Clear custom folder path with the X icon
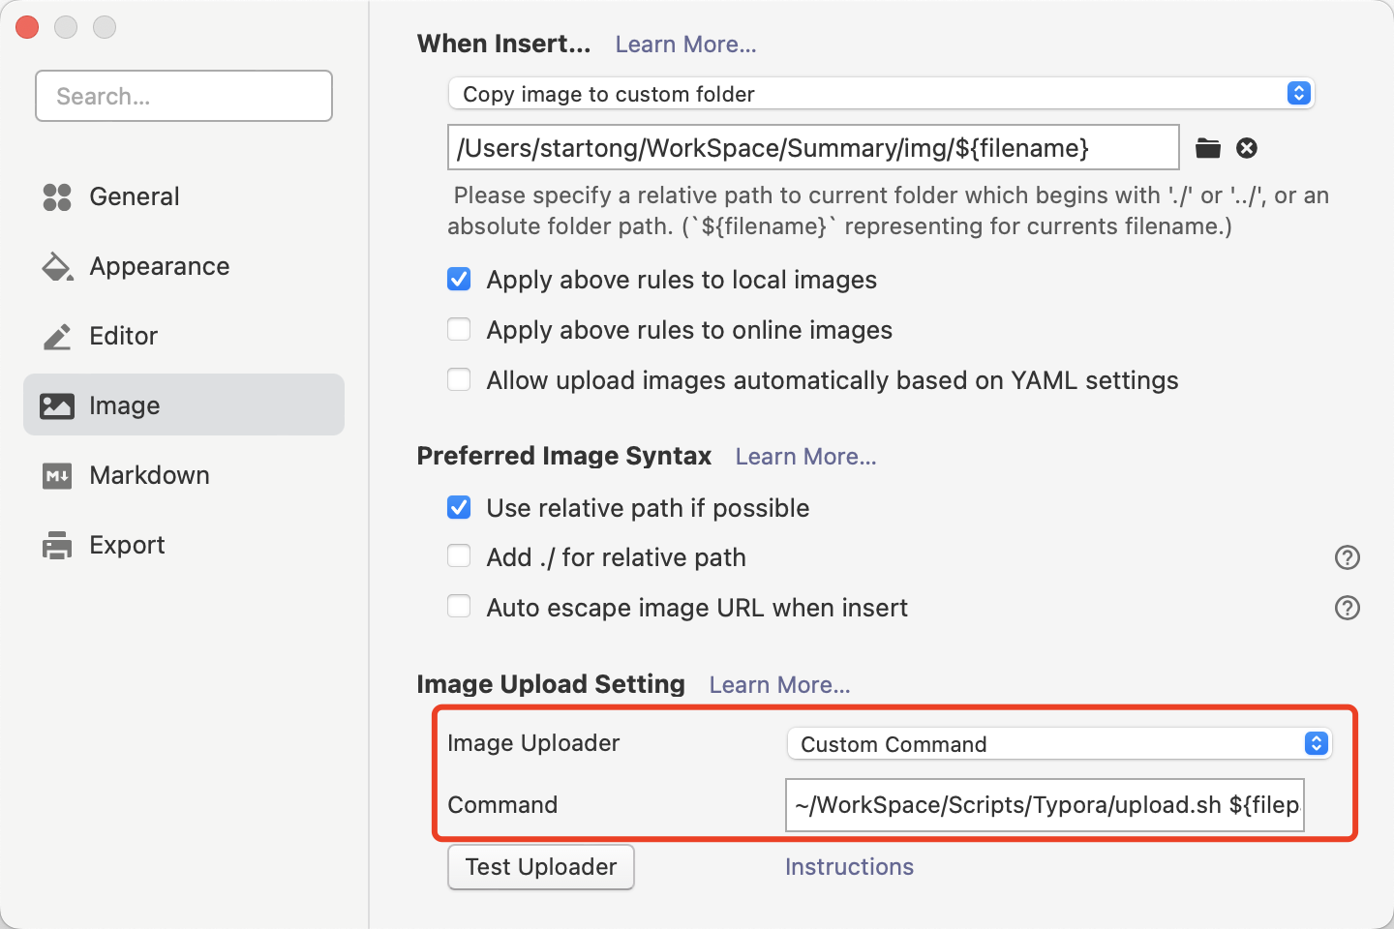Screen dimensions: 1394x929 pos(1247,148)
